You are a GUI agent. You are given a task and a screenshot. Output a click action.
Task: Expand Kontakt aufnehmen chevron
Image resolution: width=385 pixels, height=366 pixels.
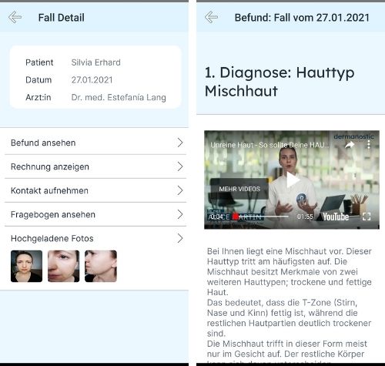[x=180, y=190]
